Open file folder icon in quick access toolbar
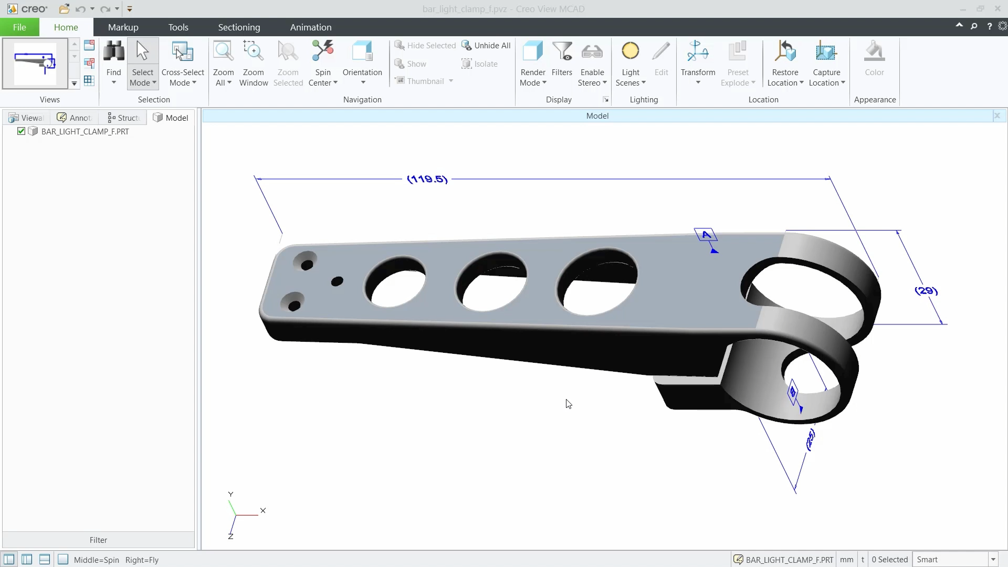The width and height of the screenshot is (1008, 567). pos(64,9)
